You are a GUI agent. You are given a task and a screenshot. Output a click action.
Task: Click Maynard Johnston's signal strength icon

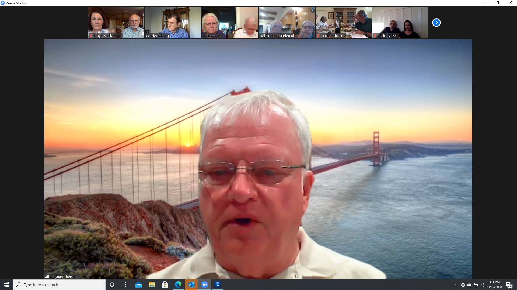click(47, 277)
